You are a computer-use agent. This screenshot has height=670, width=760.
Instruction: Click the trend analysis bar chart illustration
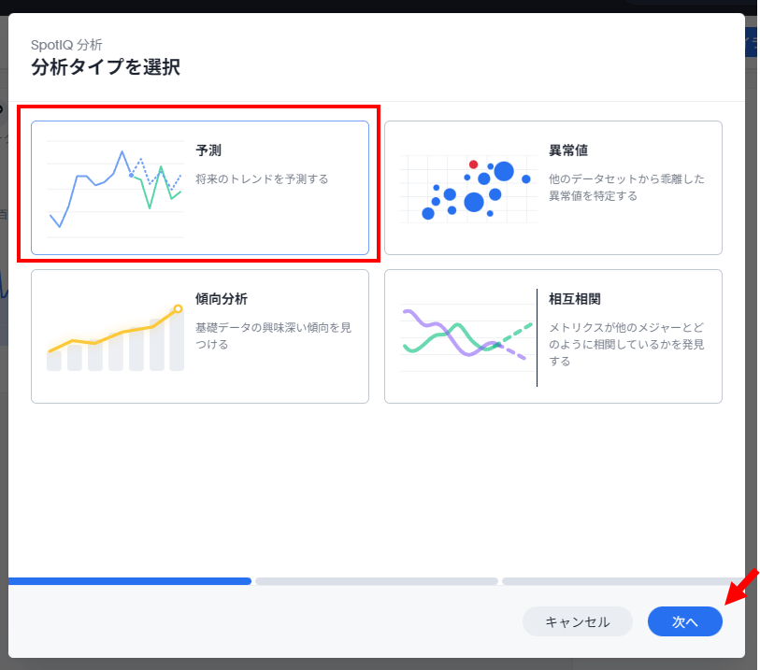click(114, 337)
